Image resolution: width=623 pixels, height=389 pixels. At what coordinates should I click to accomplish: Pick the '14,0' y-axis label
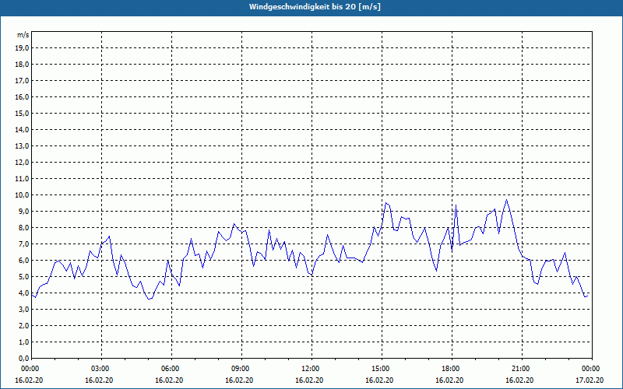23,129
